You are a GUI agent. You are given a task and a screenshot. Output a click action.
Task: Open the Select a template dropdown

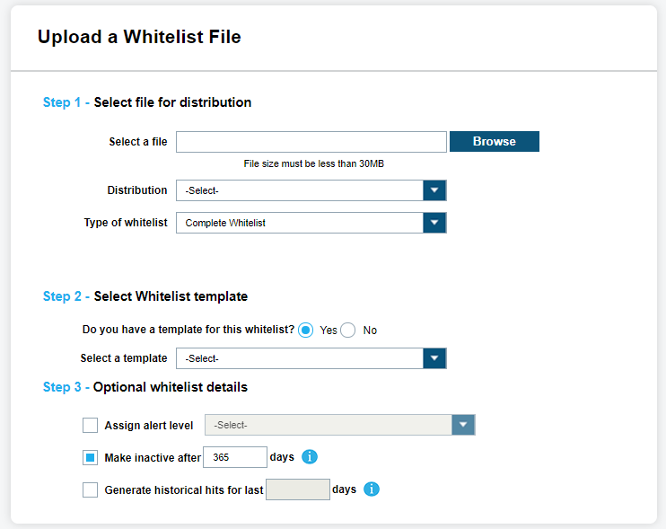(300, 358)
